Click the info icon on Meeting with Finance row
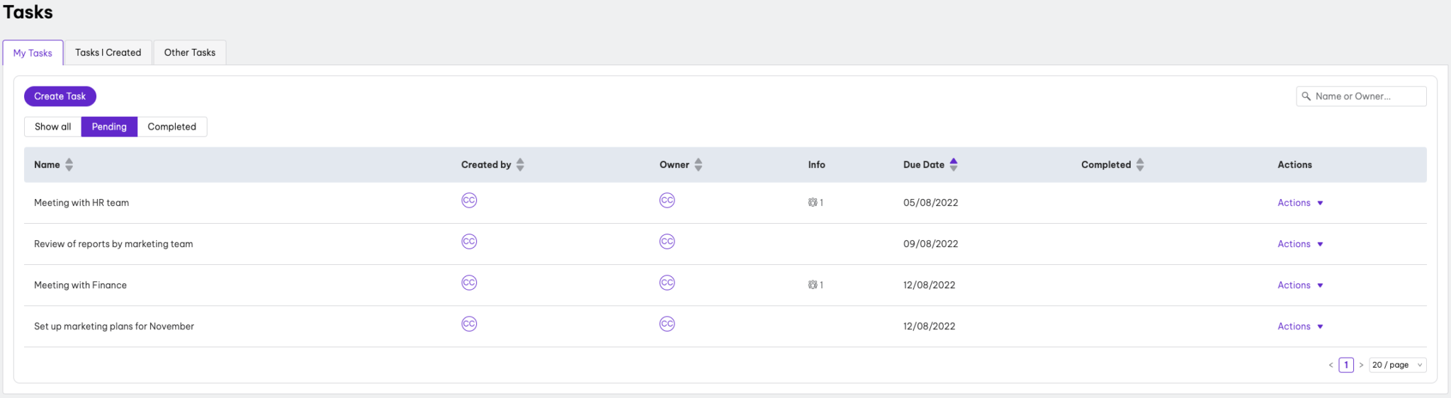 (x=813, y=285)
